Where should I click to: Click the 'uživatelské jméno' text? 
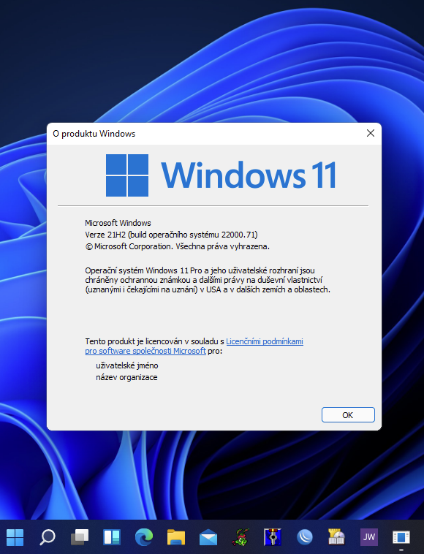[127, 365]
